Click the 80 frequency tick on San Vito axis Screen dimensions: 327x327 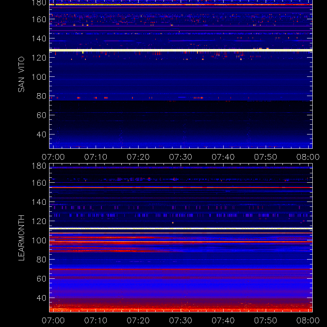(41, 96)
